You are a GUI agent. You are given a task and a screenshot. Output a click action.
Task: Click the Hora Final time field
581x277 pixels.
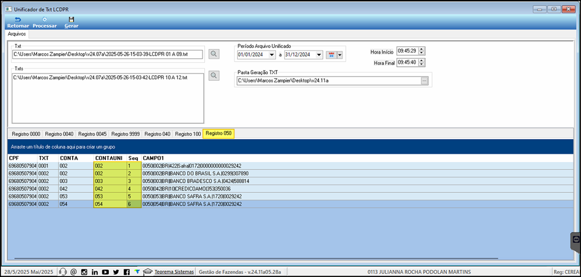[408, 62]
